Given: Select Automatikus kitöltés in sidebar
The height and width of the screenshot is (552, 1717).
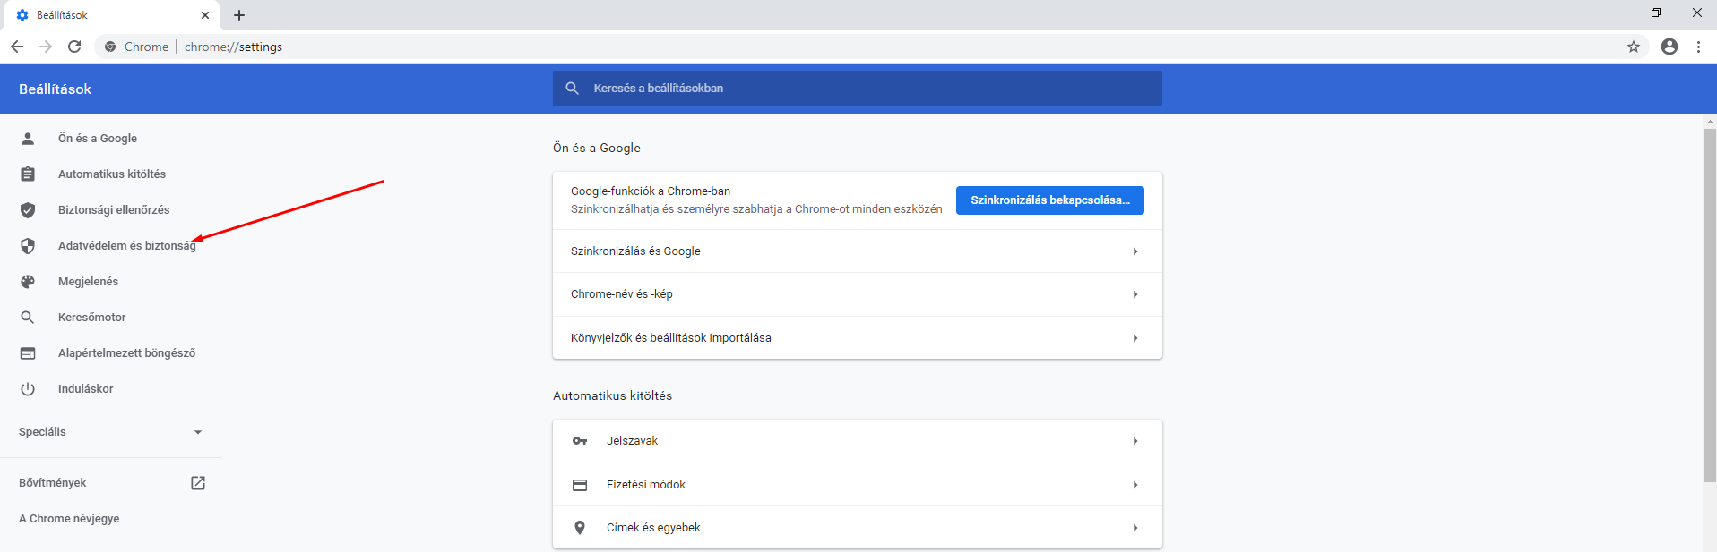Looking at the screenshot, I should tap(112, 174).
